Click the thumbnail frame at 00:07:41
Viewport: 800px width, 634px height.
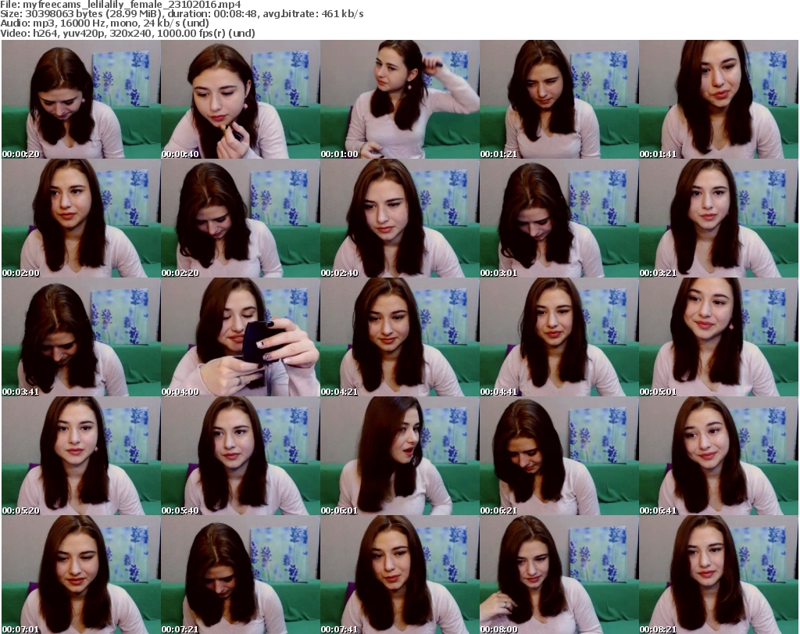coord(400,575)
